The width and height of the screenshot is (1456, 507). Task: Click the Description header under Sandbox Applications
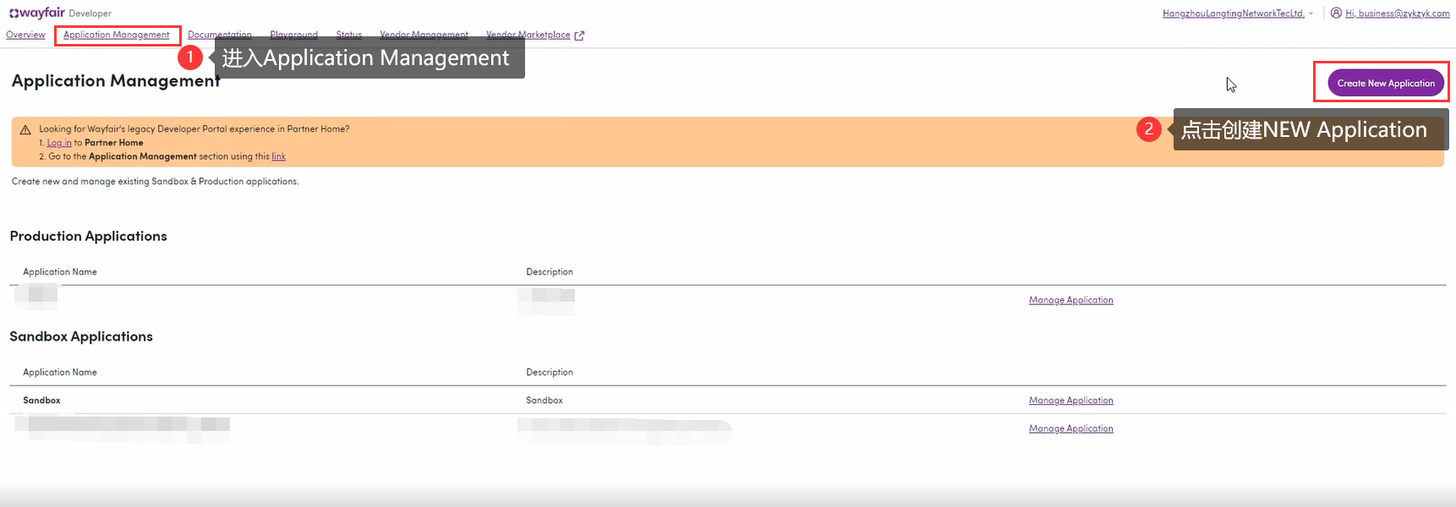click(x=550, y=373)
